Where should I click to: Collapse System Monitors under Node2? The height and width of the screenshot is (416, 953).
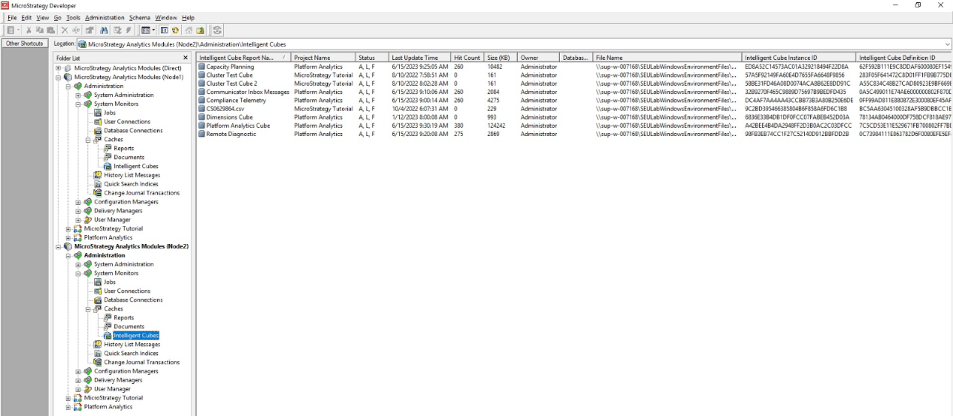point(79,273)
